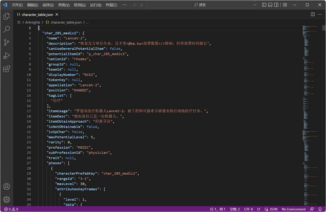Open the Run and Debug view

(7, 56)
